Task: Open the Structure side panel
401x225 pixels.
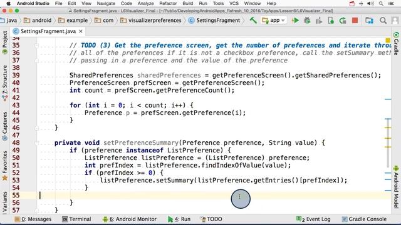Action: 4,83
